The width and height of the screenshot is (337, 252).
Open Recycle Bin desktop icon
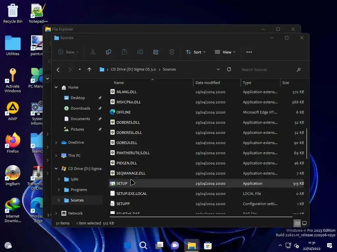(13, 13)
